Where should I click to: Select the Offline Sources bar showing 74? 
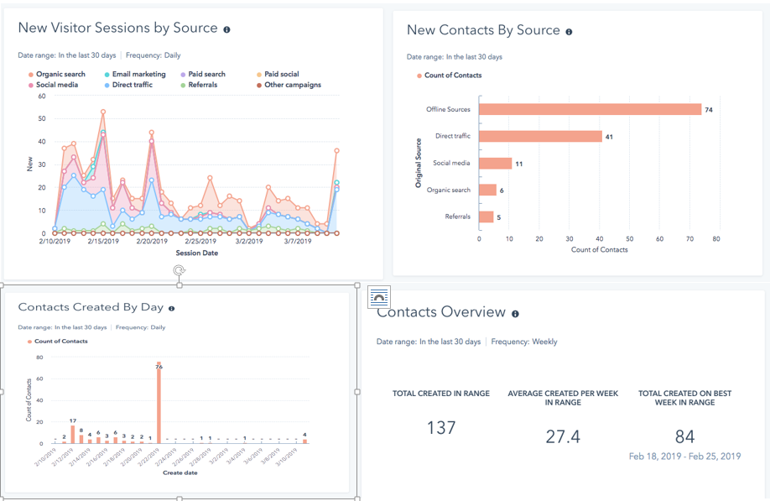[x=590, y=109]
